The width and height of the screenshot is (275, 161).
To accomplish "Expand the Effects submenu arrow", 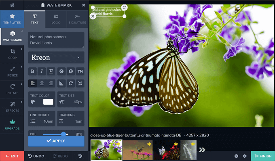I will [x=22, y=102].
